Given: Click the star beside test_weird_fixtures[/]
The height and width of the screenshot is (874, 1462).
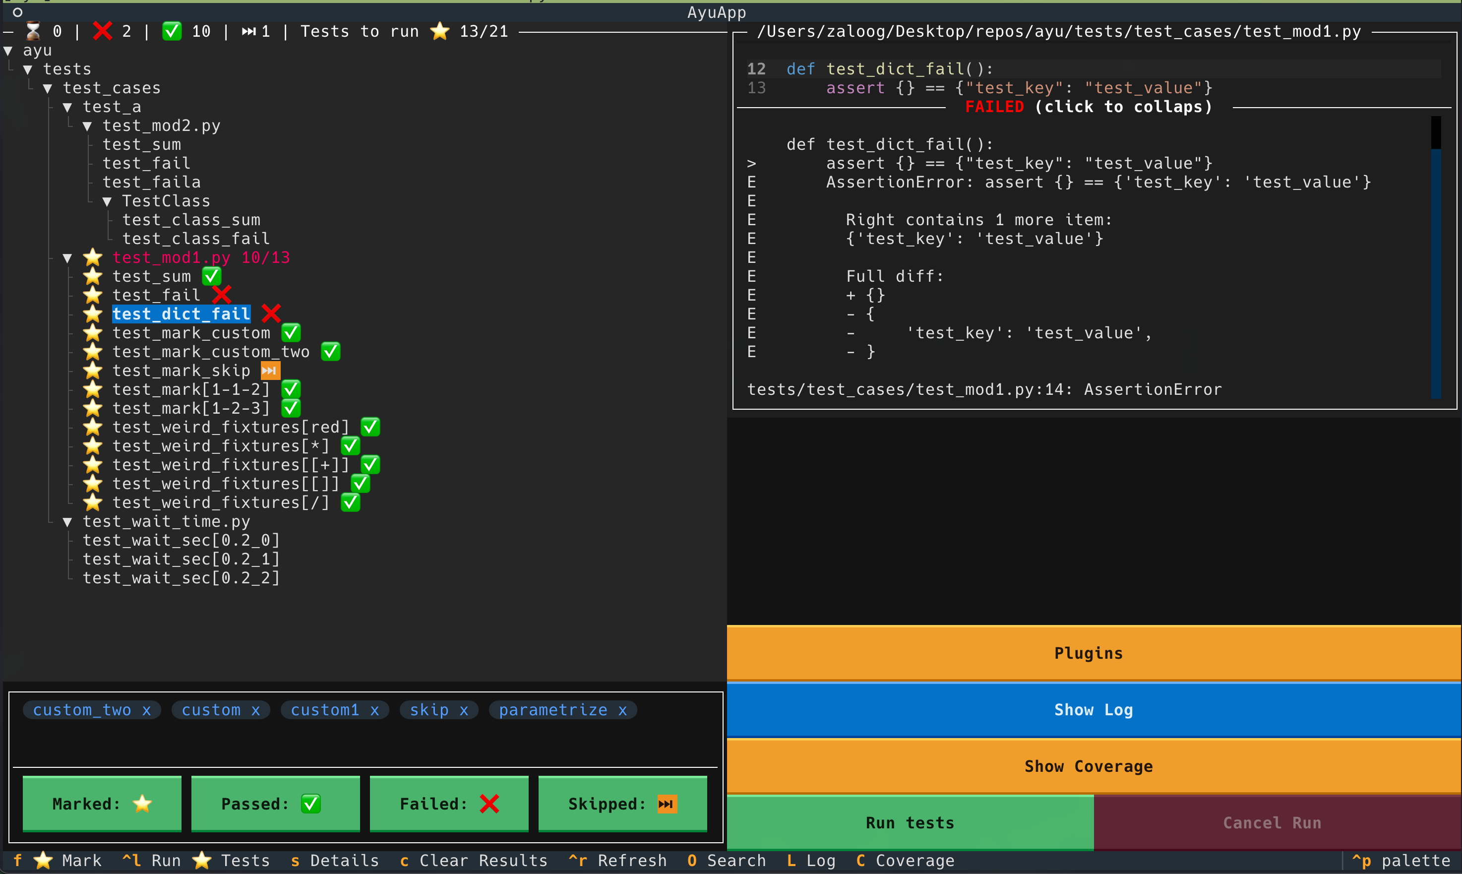Looking at the screenshot, I should click(92, 502).
